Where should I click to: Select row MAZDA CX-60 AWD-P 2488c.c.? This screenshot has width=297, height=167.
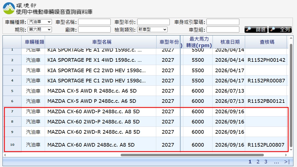pos(145,111)
